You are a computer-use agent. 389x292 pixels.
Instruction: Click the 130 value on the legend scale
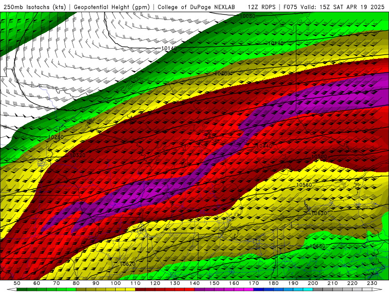click(175, 283)
